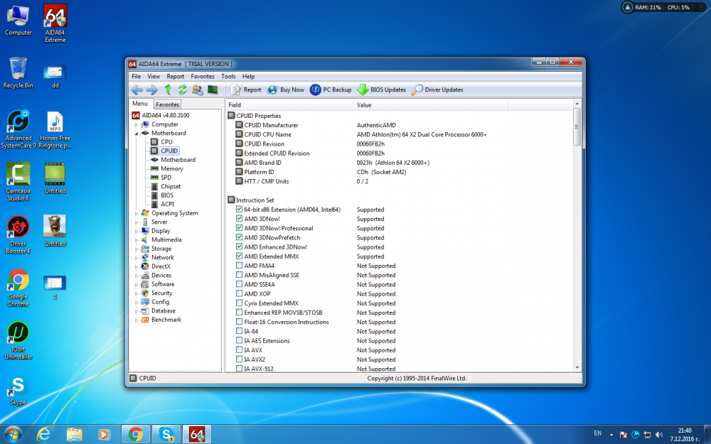711x444 pixels.
Task: Select the ACPI tree item
Action: pos(167,204)
